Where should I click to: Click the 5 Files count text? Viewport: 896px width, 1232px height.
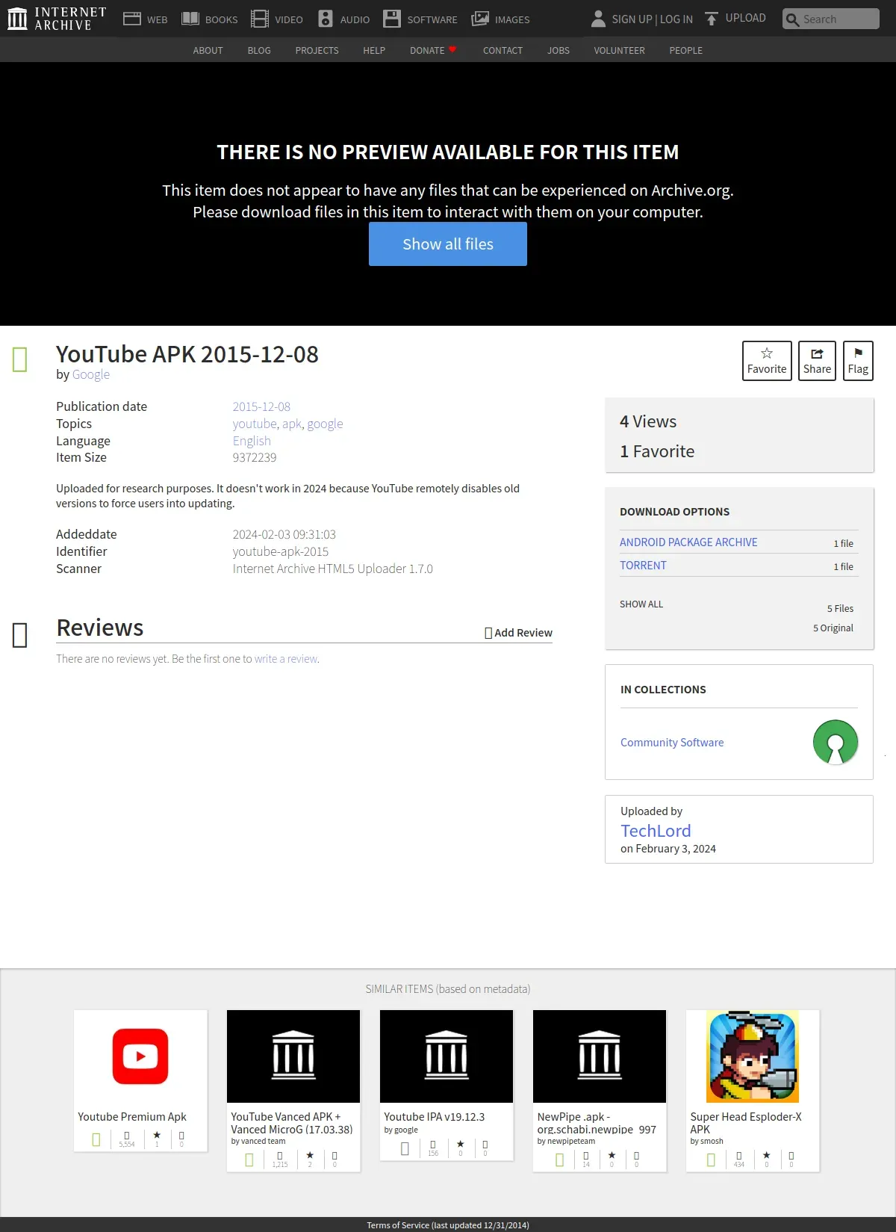point(840,609)
